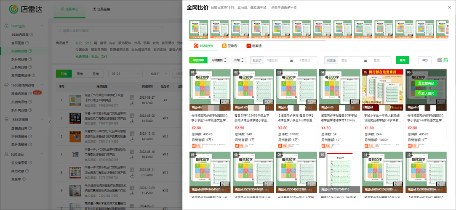Click QR code icon in row 1
The height and width of the screenshot is (210, 456).
point(132,97)
